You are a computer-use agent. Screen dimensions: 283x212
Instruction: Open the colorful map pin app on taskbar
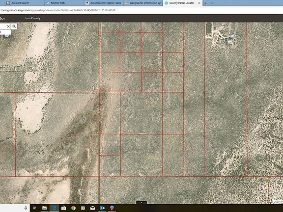tap(112, 208)
